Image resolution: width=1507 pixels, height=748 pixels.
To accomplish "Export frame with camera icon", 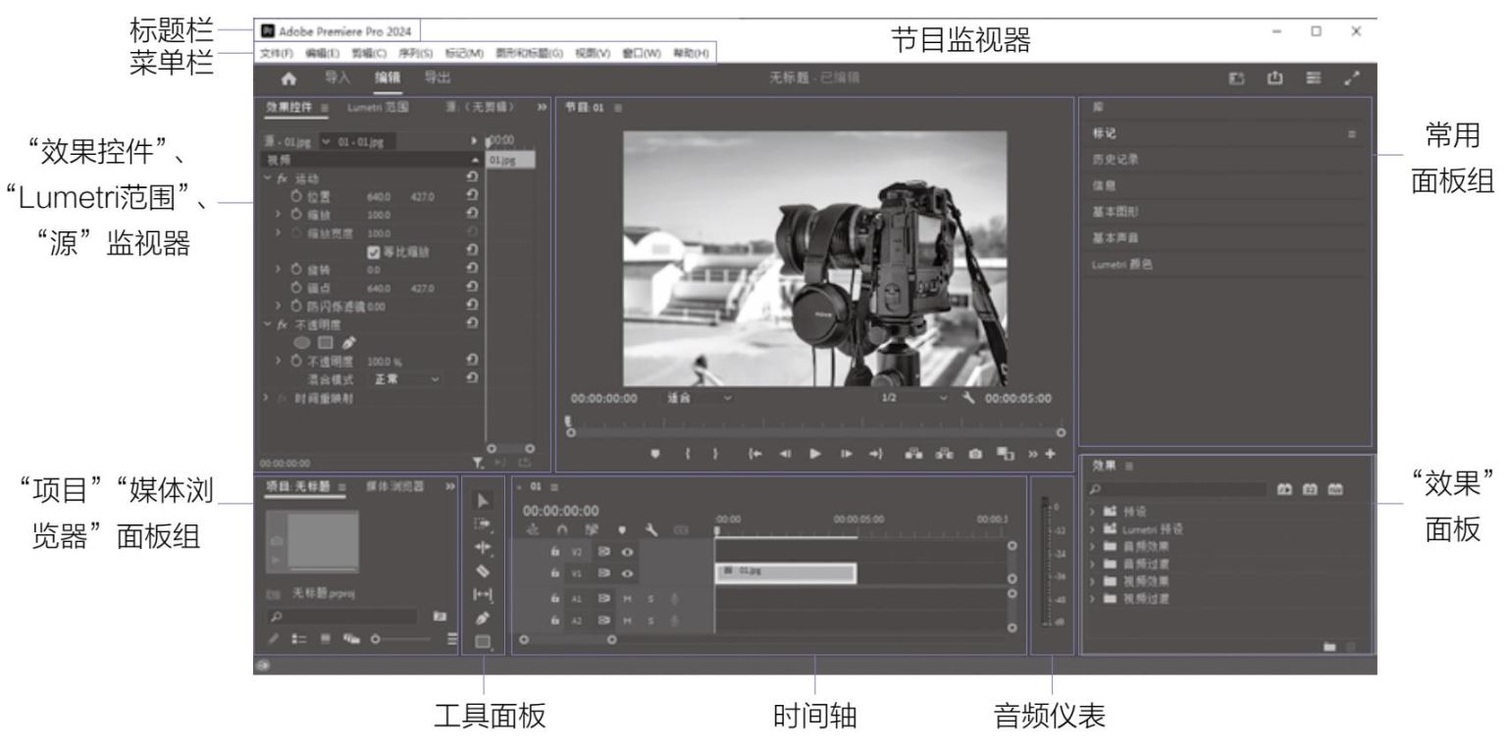I will click(x=975, y=454).
